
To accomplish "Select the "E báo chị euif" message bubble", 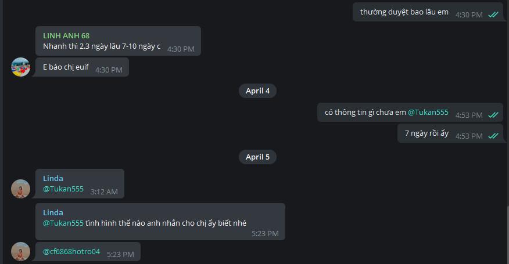I will (82, 67).
